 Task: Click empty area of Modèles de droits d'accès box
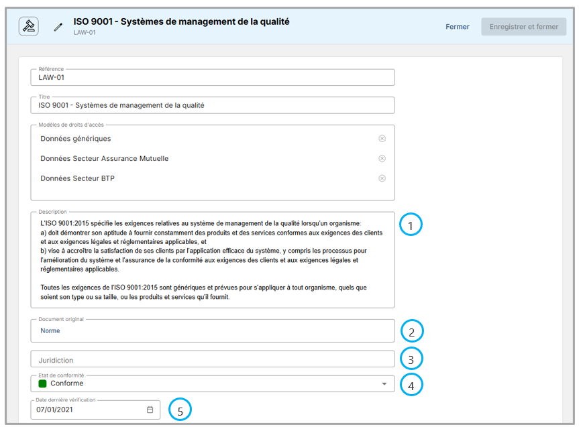pyautogui.click(x=212, y=193)
